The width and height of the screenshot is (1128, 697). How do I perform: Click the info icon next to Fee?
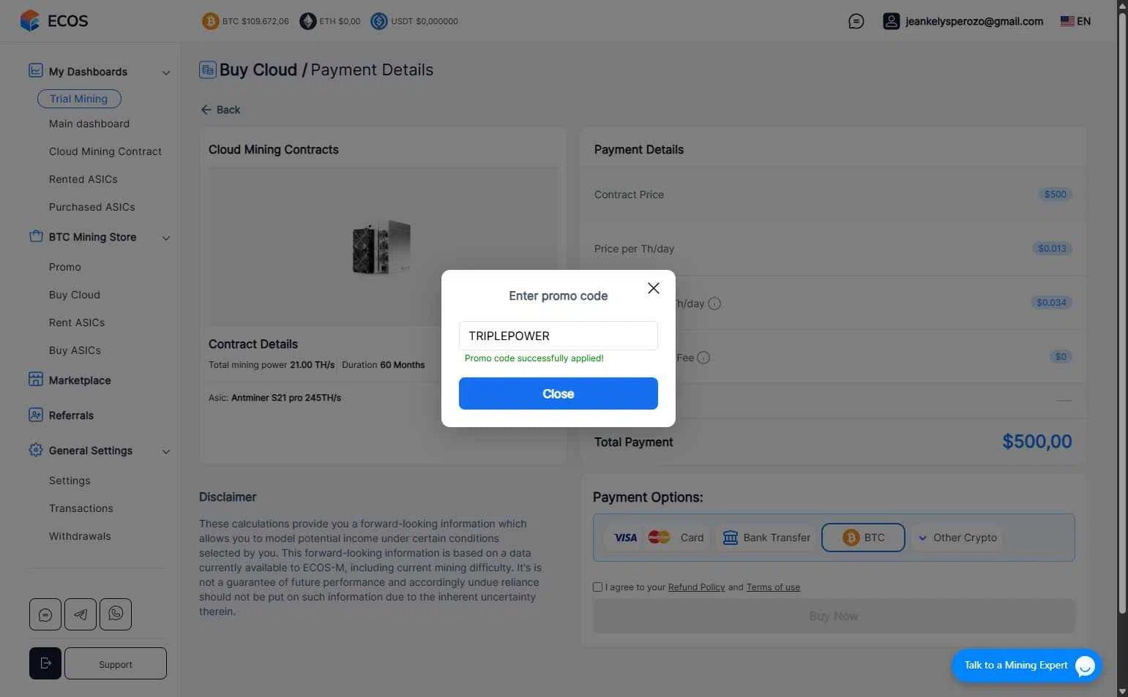coord(703,358)
